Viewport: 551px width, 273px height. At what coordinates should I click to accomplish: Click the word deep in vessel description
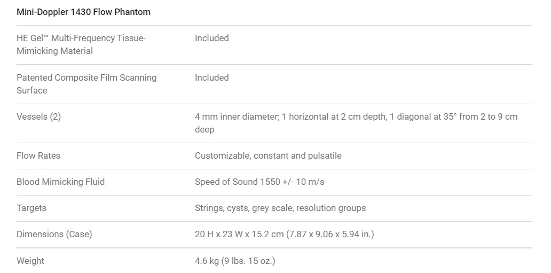click(204, 130)
